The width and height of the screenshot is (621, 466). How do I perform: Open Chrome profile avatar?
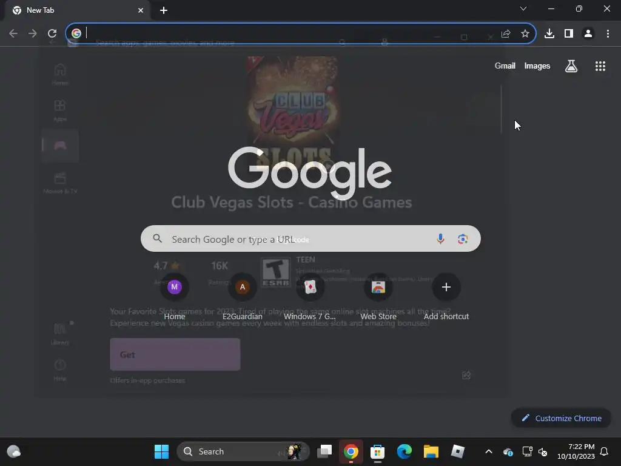coord(588,34)
